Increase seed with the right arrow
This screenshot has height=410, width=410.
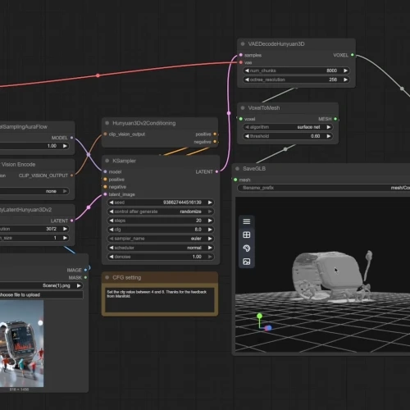click(210, 203)
